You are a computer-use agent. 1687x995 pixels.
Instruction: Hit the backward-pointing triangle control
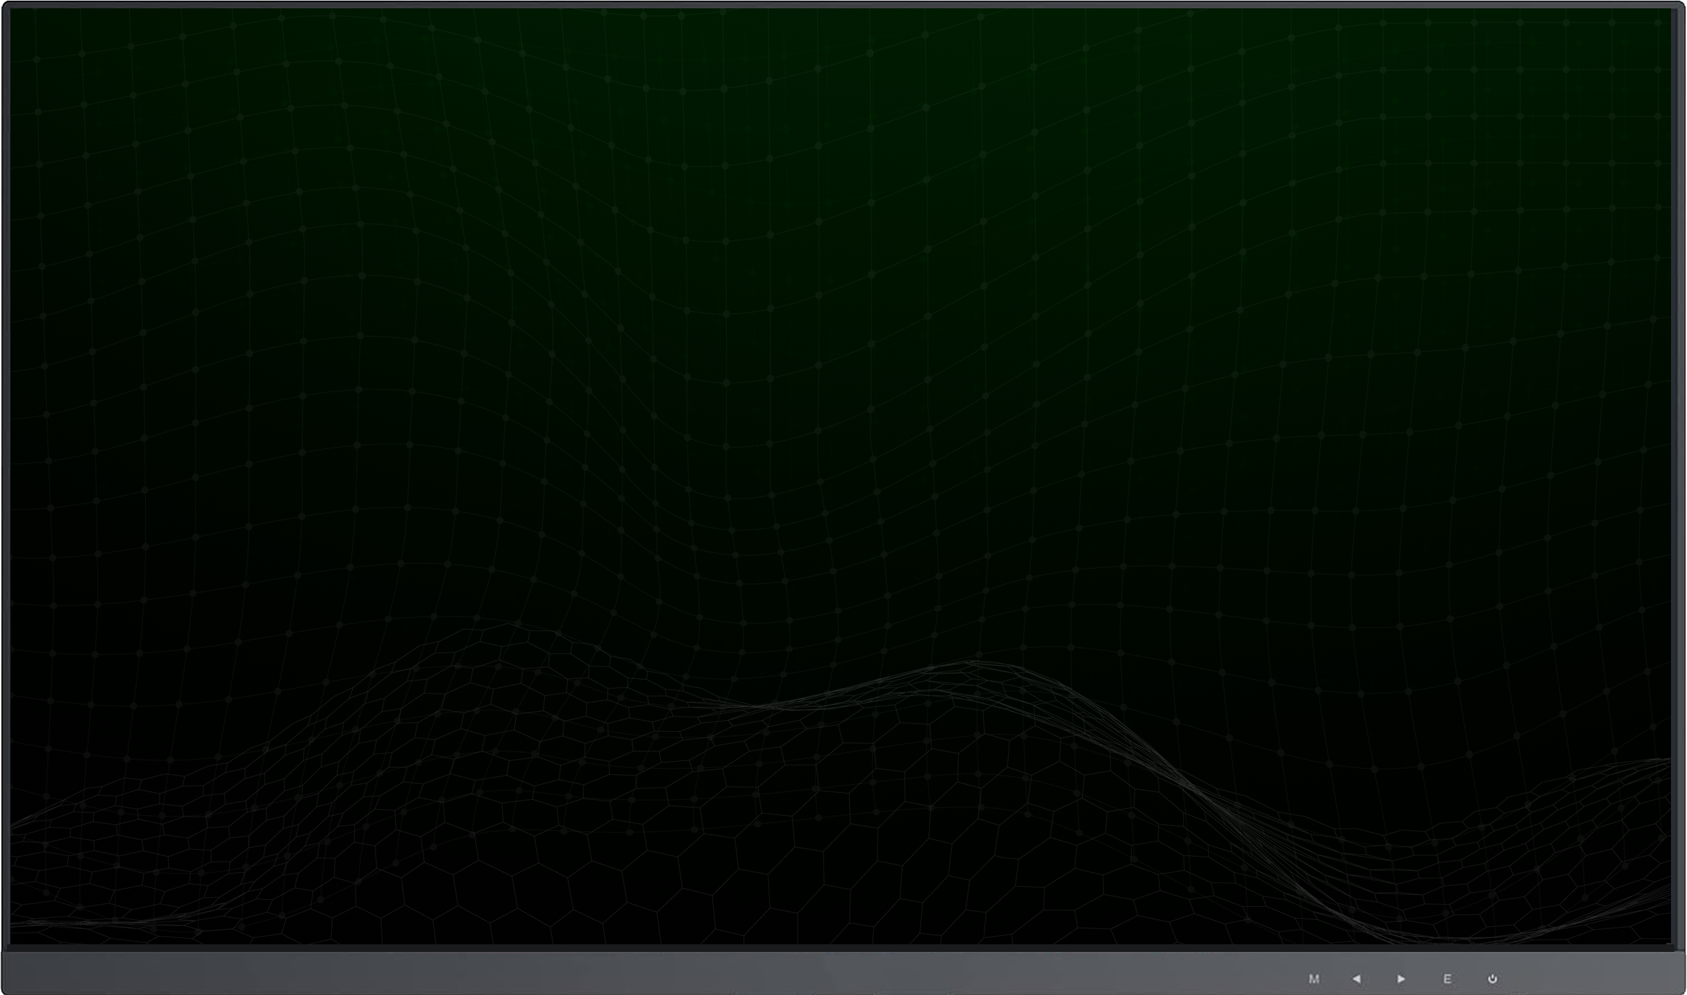coord(1357,979)
